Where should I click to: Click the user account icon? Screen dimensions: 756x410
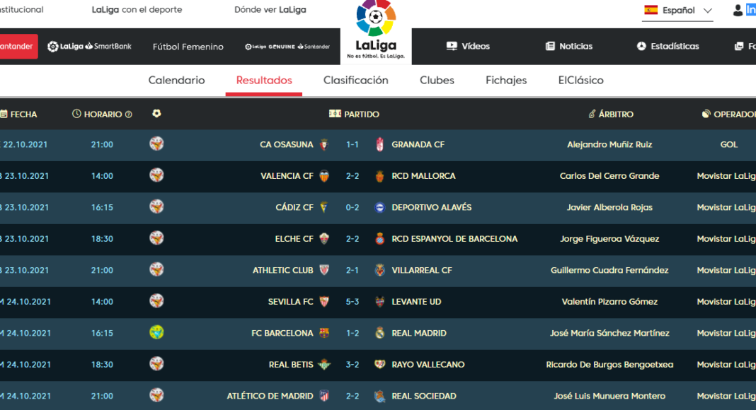[738, 10]
